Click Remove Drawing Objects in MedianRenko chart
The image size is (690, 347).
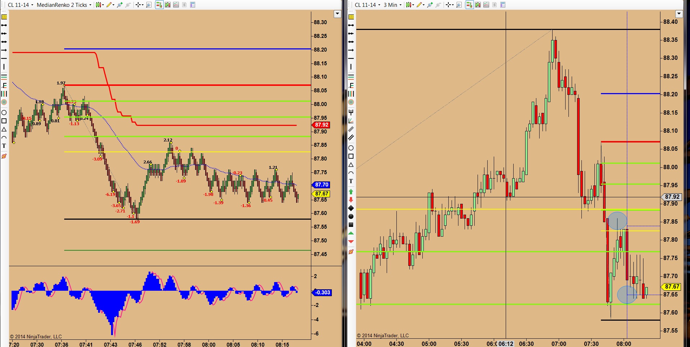pyautogui.click(x=4, y=156)
